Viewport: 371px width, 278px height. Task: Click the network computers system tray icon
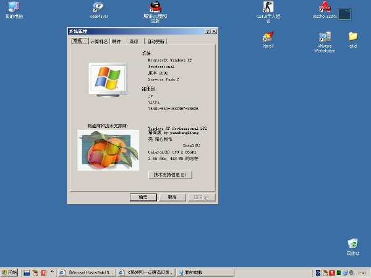tap(345, 273)
